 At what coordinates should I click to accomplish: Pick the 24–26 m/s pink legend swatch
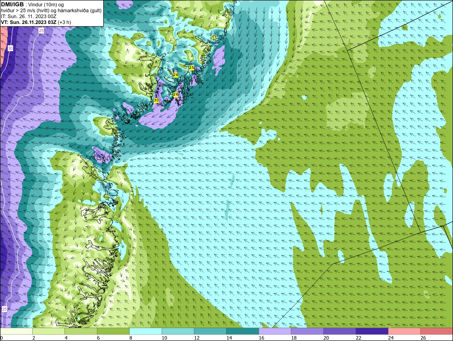[405, 331]
